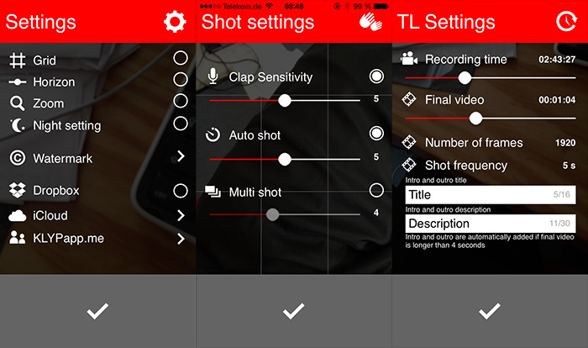The width and height of the screenshot is (588, 348).
Task: Select the Multi shot entry label
Action: point(255,192)
